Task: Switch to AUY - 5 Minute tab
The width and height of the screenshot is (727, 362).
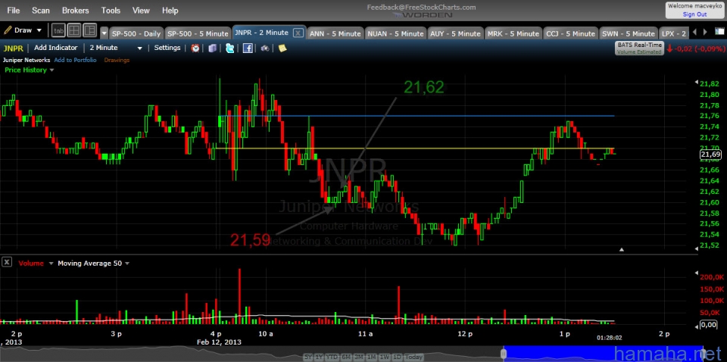Action: click(x=455, y=33)
